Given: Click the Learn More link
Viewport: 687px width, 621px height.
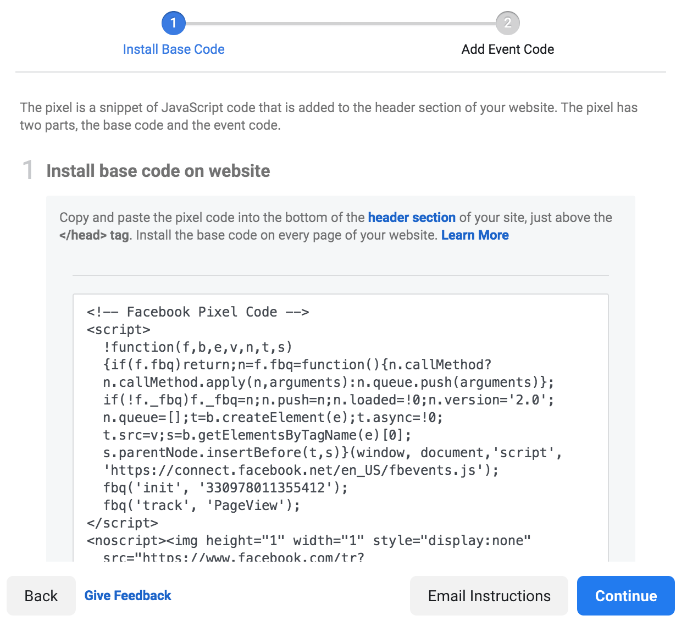Looking at the screenshot, I should [x=475, y=235].
